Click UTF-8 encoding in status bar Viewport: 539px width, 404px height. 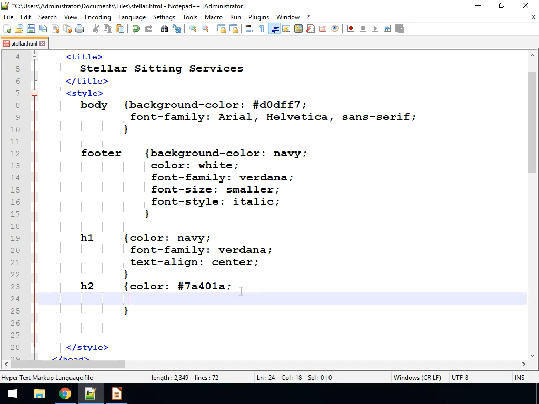point(460,378)
